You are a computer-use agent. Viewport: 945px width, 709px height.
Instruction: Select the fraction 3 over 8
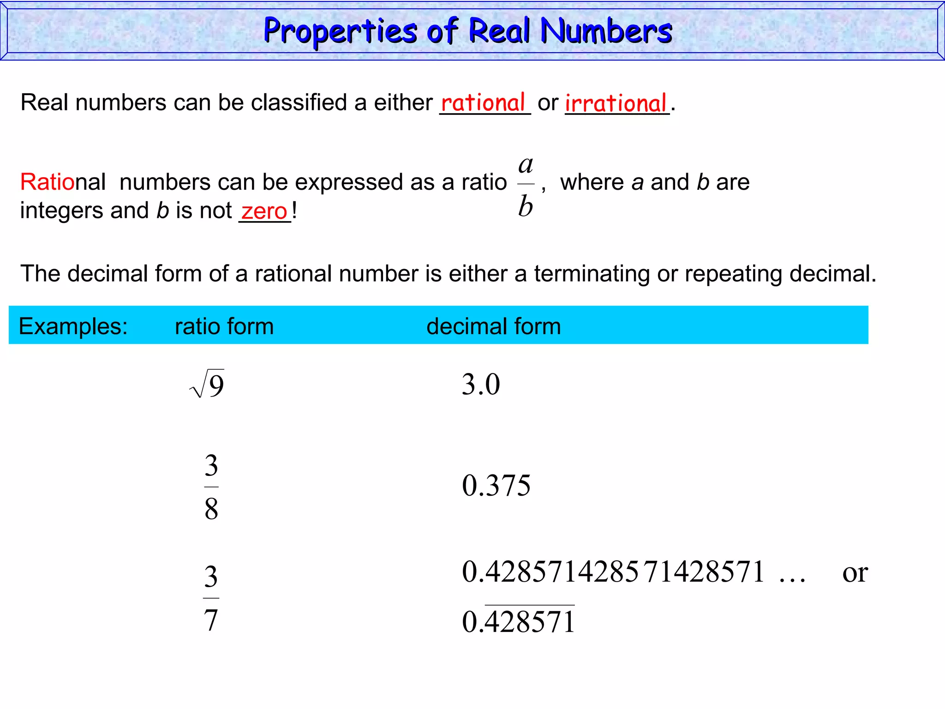[x=211, y=487]
